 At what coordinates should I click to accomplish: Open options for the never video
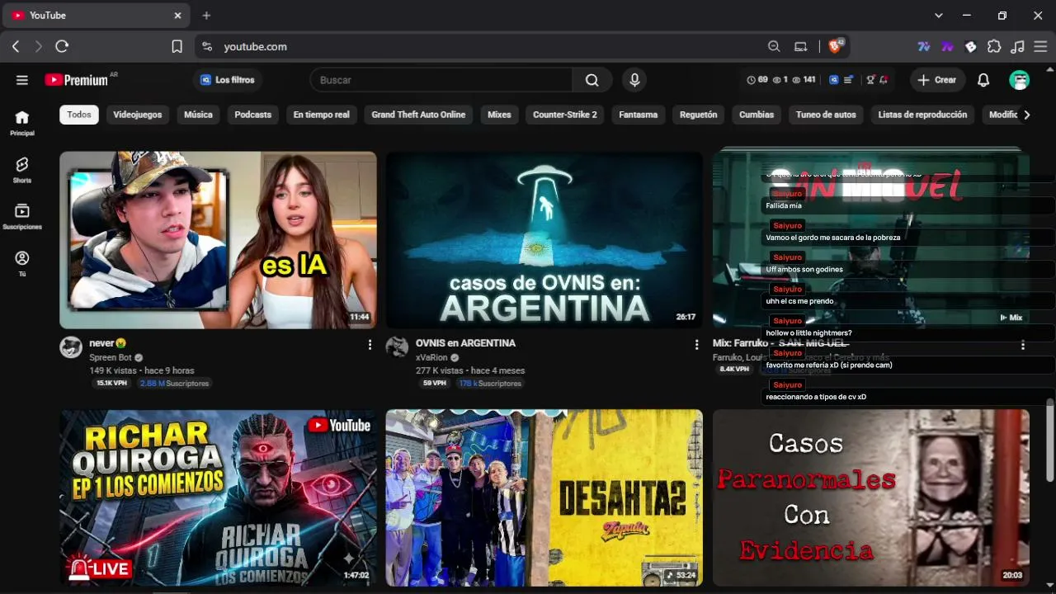(370, 345)
